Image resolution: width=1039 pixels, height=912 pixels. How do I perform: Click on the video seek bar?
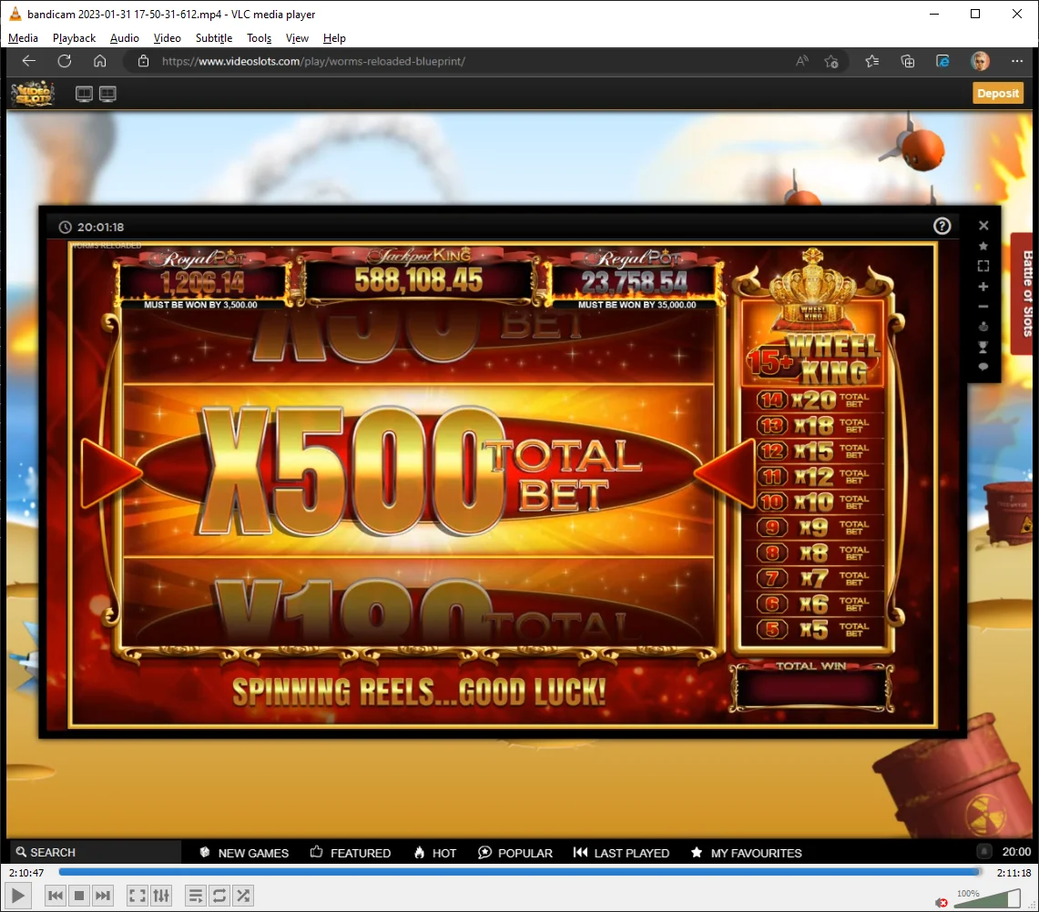(520, 872)
